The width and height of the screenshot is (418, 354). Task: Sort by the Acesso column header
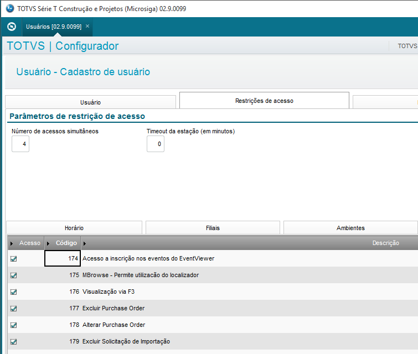coord(29,243)
